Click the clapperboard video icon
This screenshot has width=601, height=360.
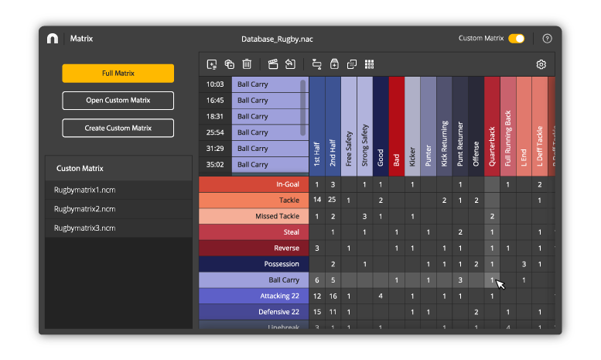273,65
